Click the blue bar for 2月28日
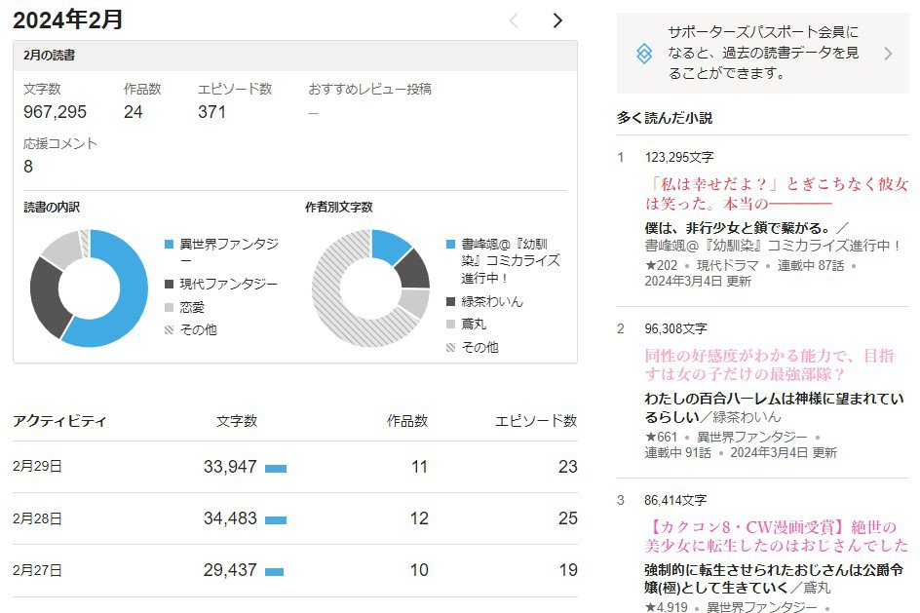The width and height of the screenshot is (920, 613). [276, 519]
